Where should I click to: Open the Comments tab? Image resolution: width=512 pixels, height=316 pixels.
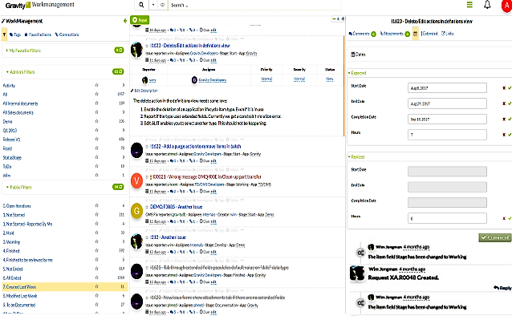pos(363,34)
